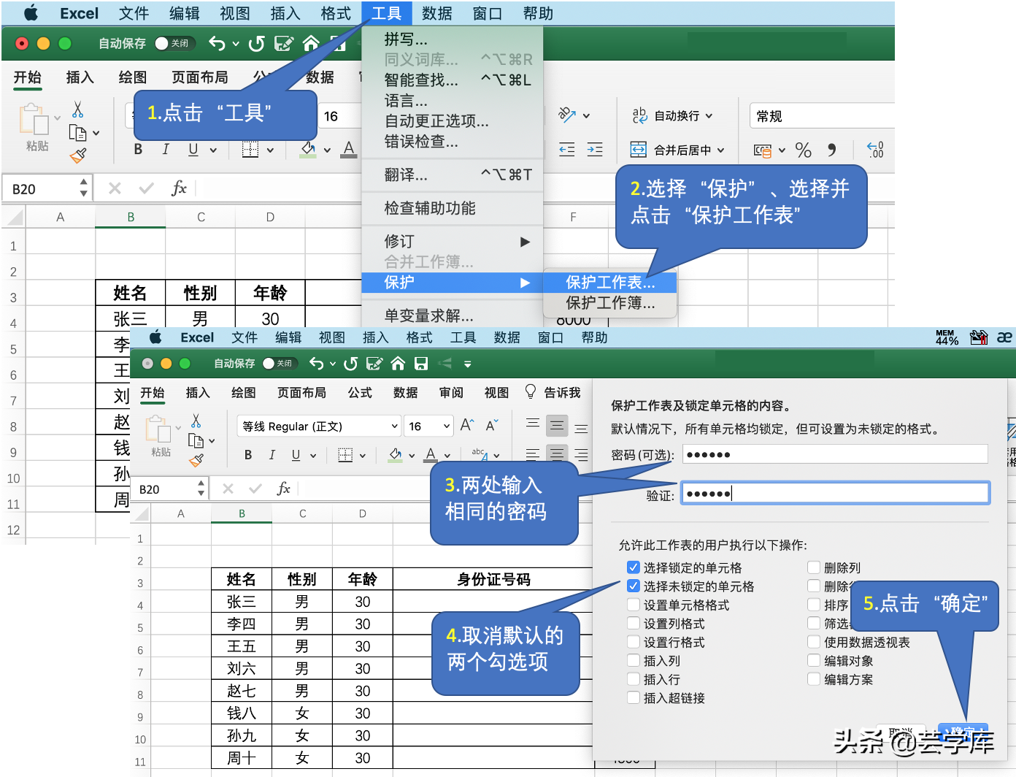Click the 验证 password field

tap(835, 493)
